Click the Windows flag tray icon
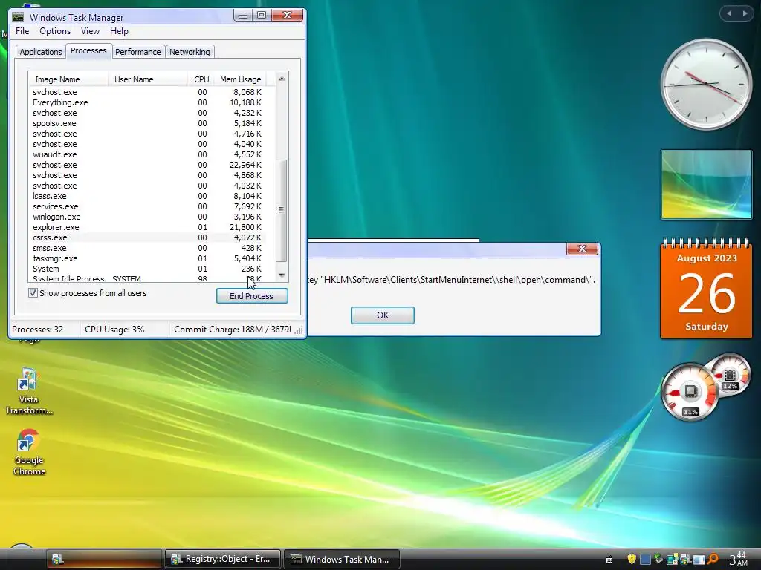The image size is (761, 570). point(685,559)
